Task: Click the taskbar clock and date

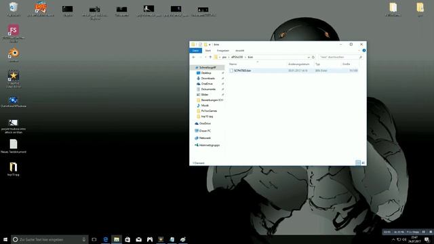Action: [414, 239]
